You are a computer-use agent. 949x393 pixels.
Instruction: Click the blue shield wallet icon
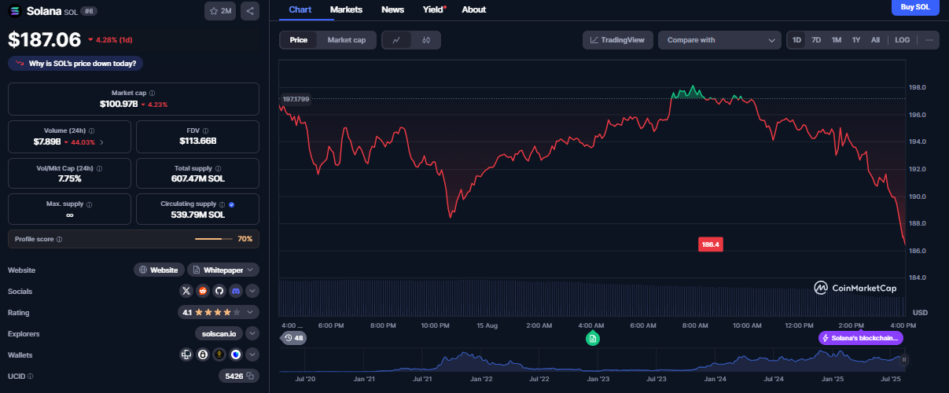click(x=236, y=354)
